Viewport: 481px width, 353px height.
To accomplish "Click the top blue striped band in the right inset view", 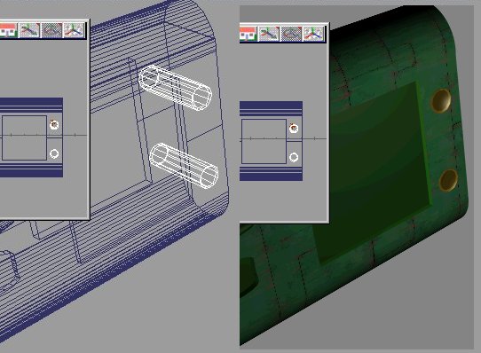I will click(272, 108).
